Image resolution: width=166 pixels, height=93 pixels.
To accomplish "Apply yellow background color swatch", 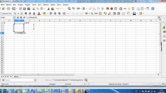I will pos(44,13).
